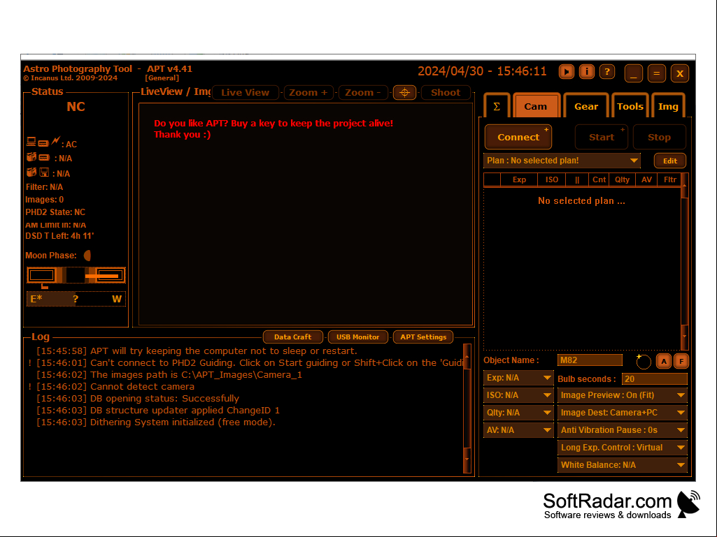Click the computer power status icon
This screenshot has width=717, height=537.
[43, 142]
